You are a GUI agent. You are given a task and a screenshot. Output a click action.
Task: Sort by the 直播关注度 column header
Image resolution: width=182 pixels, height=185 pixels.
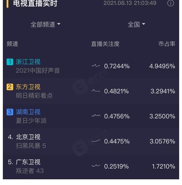(x=105, y=44)
